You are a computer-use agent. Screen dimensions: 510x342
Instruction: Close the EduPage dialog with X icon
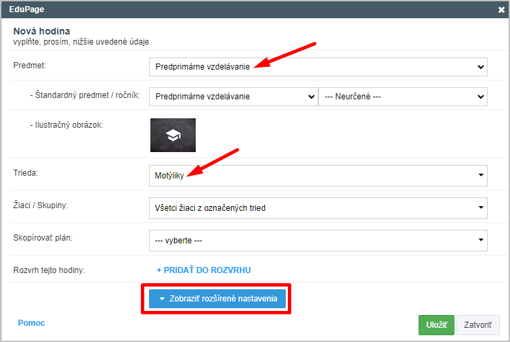[501, 9]
